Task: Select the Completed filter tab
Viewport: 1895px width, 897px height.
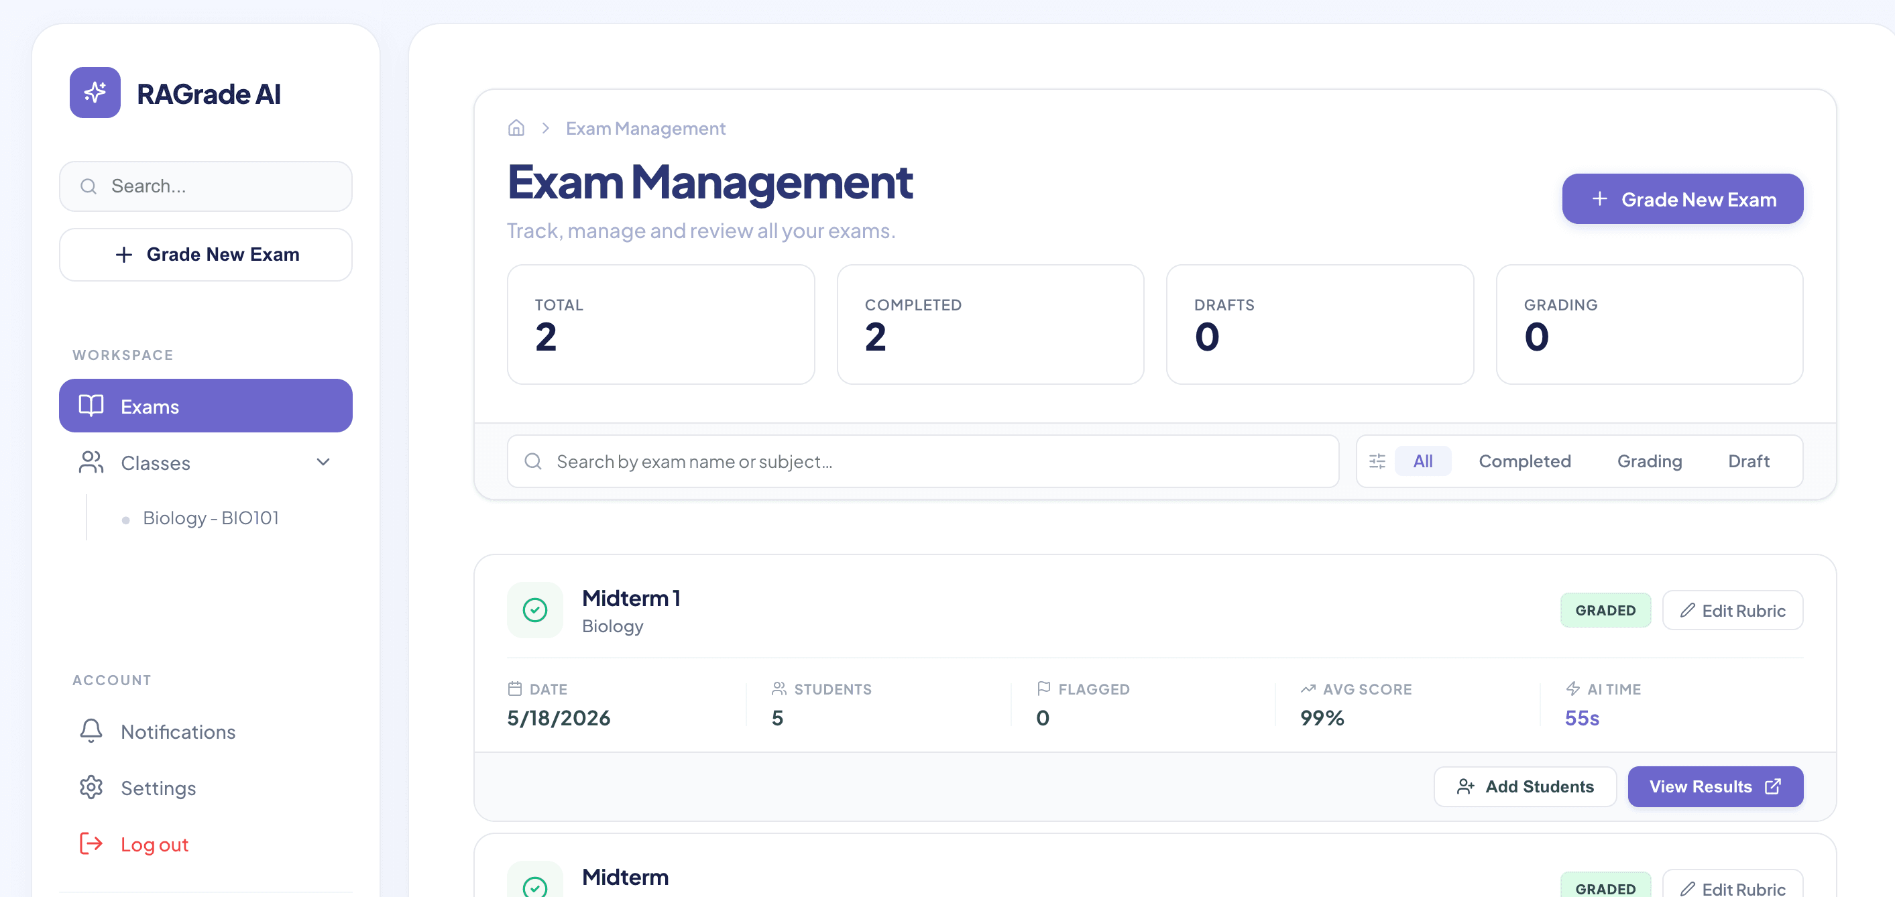Action: 1524,461
